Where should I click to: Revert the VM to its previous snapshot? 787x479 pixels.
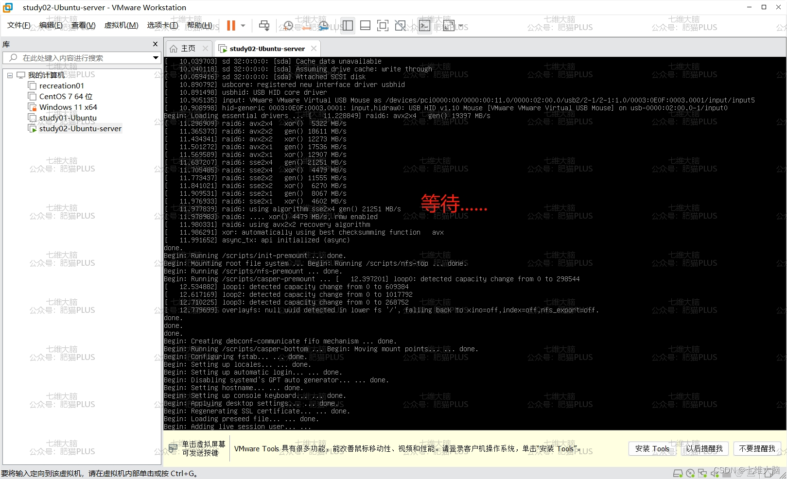coord(306,26)
